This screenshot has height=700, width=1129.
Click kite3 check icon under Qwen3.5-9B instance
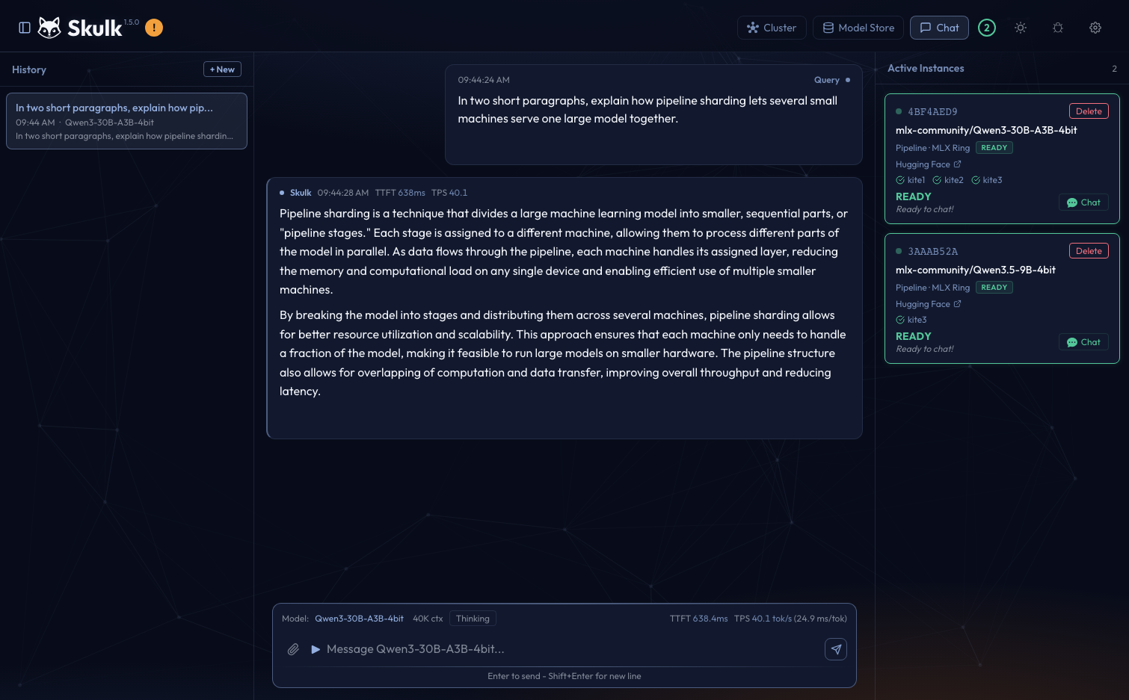point(900,320)
